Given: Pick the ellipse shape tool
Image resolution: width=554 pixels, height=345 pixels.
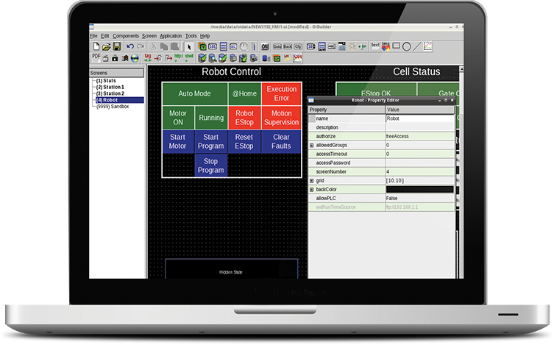Looking at the screenshot, I should 407,46.
